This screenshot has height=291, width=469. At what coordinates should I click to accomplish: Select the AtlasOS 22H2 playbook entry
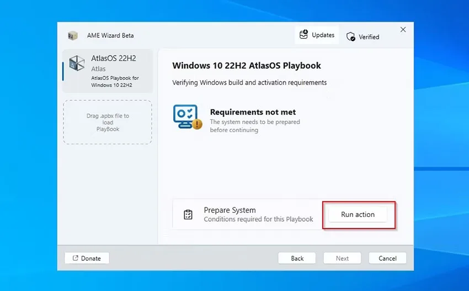[x=108, y=71]
